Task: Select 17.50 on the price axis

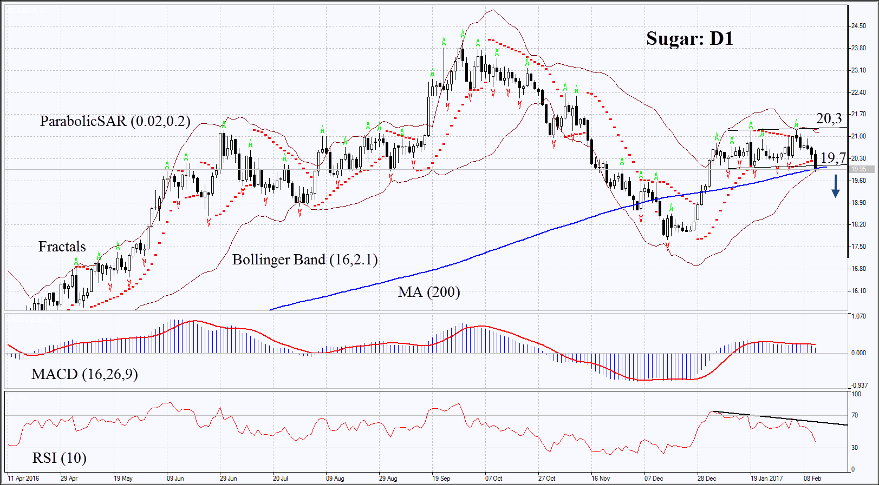Action: 858,247
